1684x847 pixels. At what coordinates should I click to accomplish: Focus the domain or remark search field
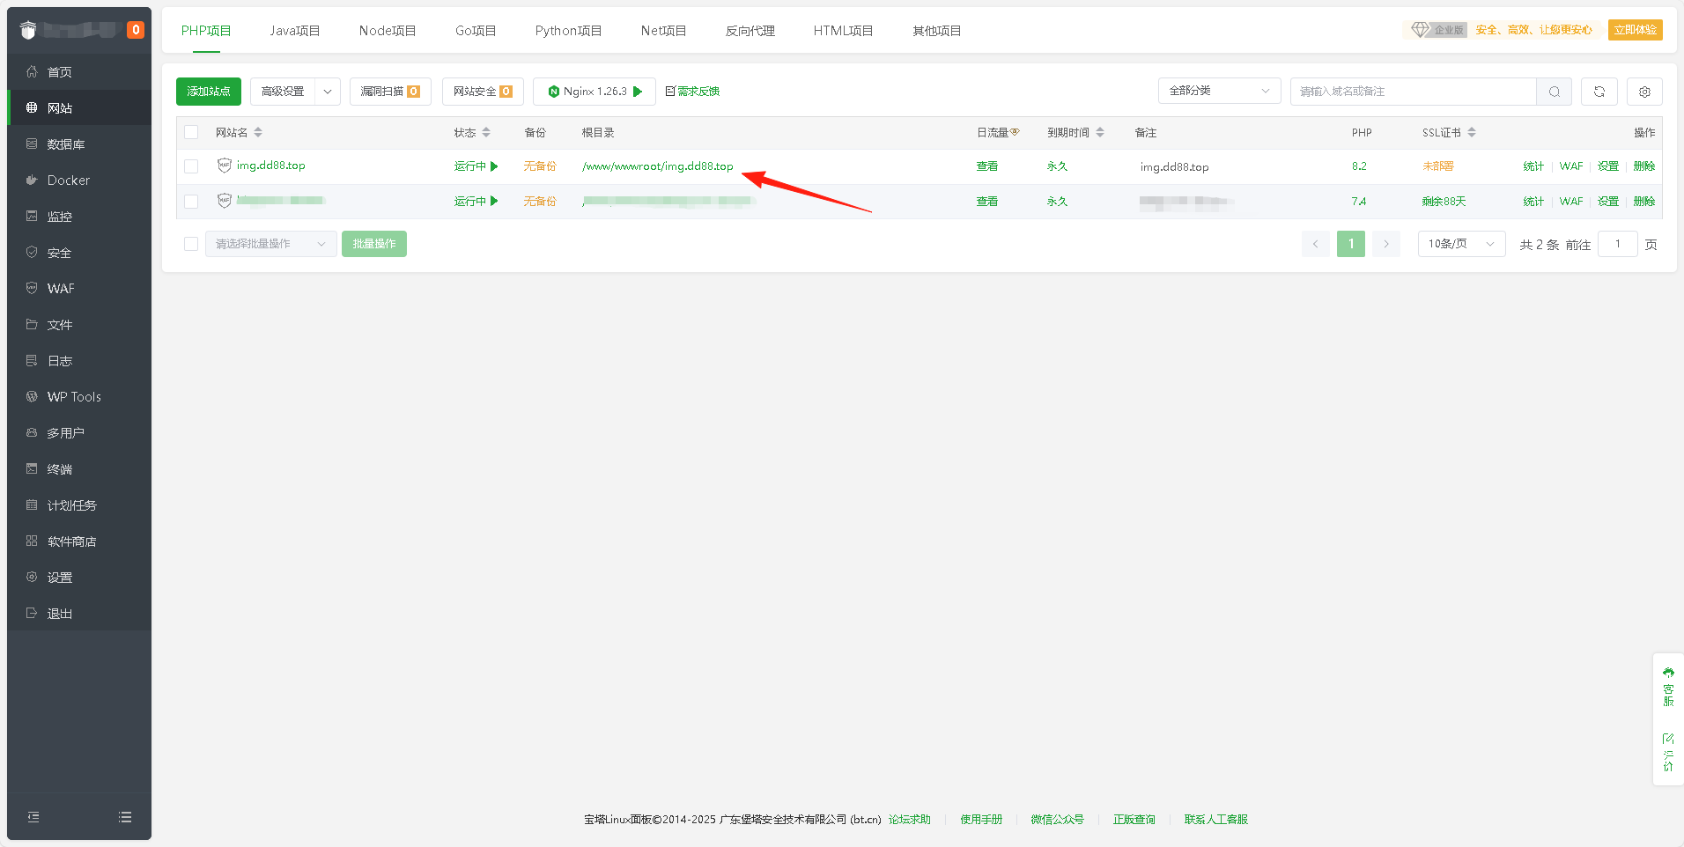tap(1413, 92)
